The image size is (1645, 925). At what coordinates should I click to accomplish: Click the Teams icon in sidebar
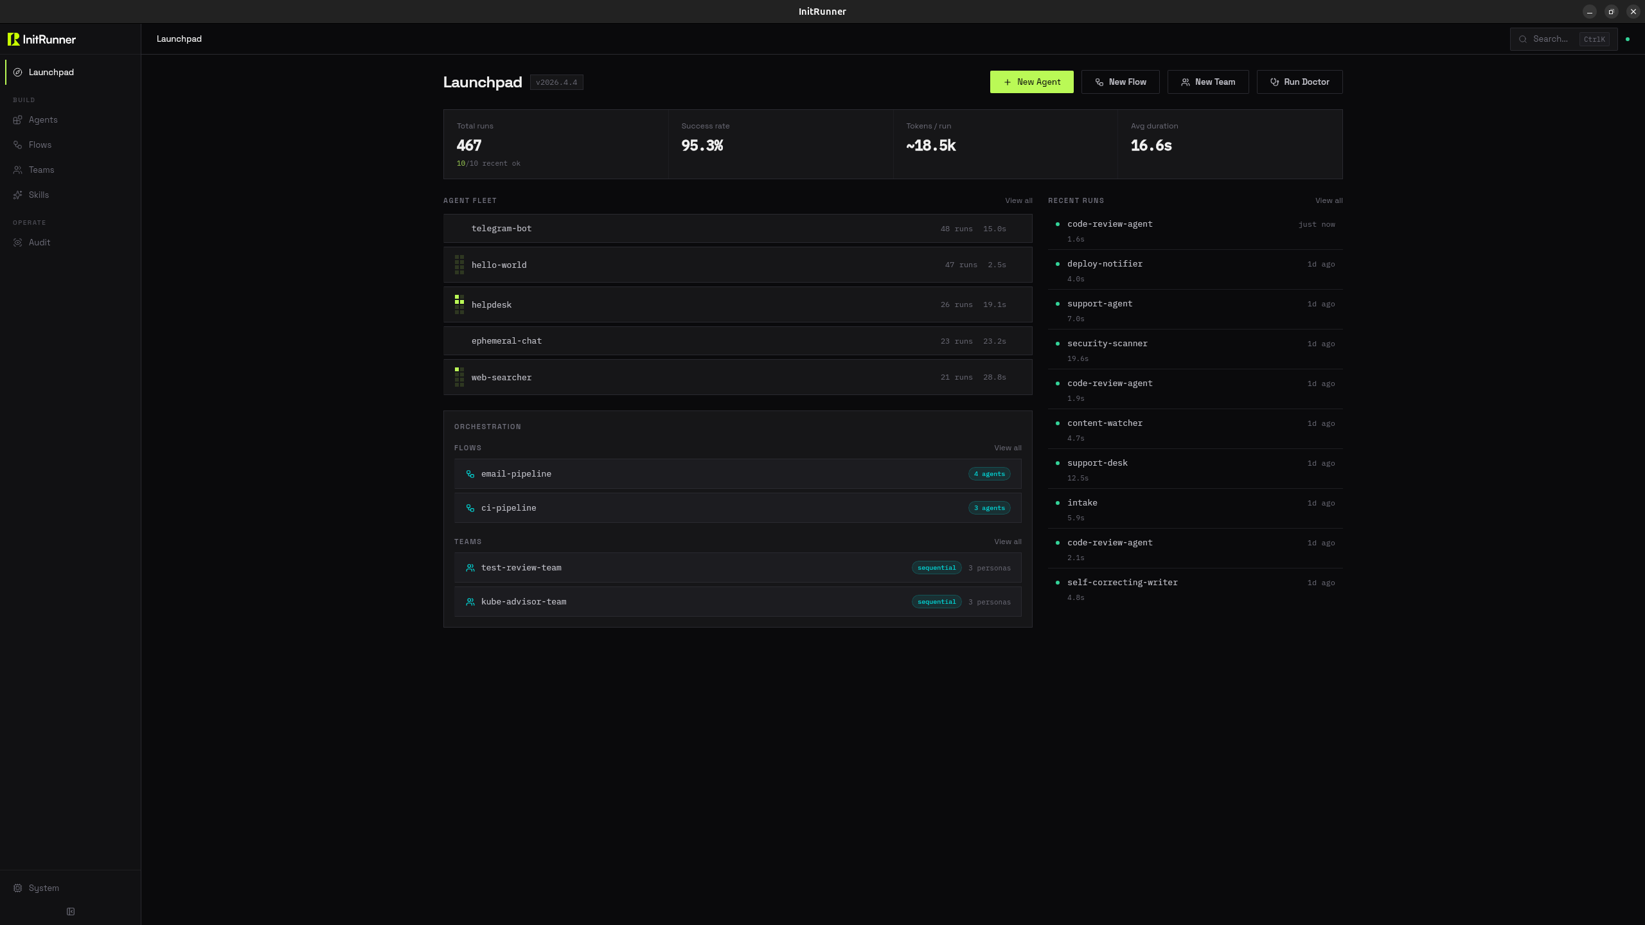pyautogui.click(x=18, y=170)
